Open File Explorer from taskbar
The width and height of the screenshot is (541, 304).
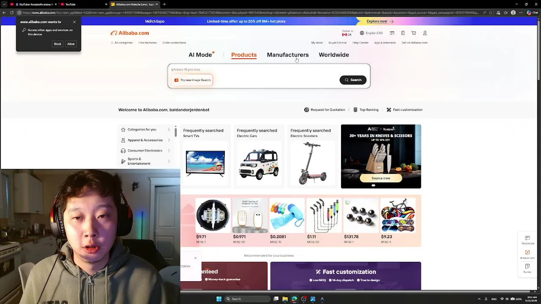285,299
